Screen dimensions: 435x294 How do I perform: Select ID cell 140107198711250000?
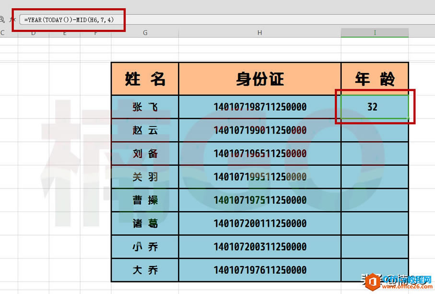click(259, 107)
